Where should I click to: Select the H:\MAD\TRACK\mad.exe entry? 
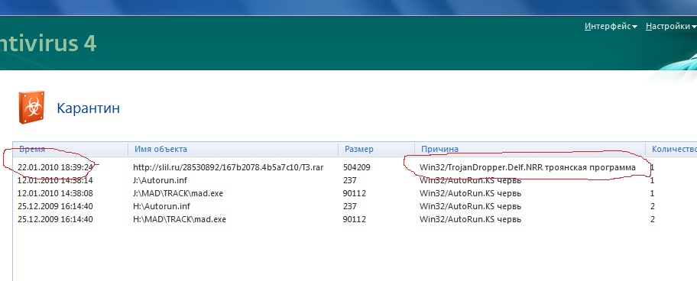180,219
